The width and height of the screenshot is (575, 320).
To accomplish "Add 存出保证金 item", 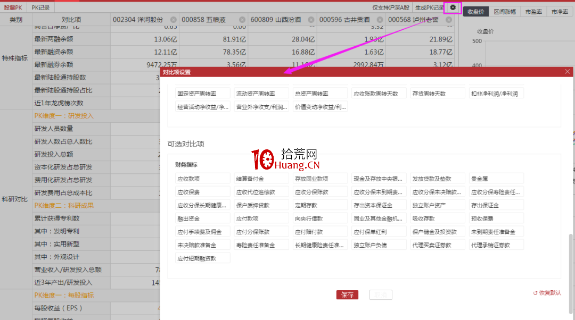I will point(496,205).
